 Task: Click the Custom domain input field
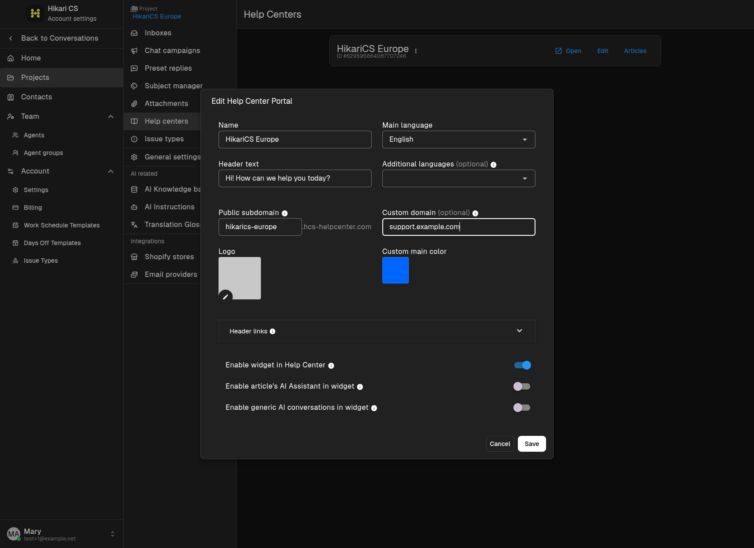tap(459, 227)
